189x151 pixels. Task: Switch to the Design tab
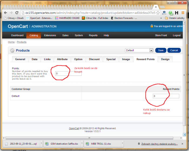click(x=165, y=59)
